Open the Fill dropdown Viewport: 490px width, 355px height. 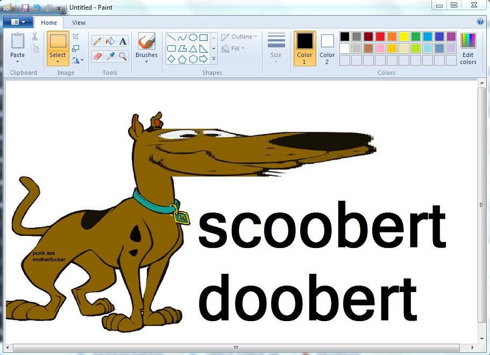[233, 48]
